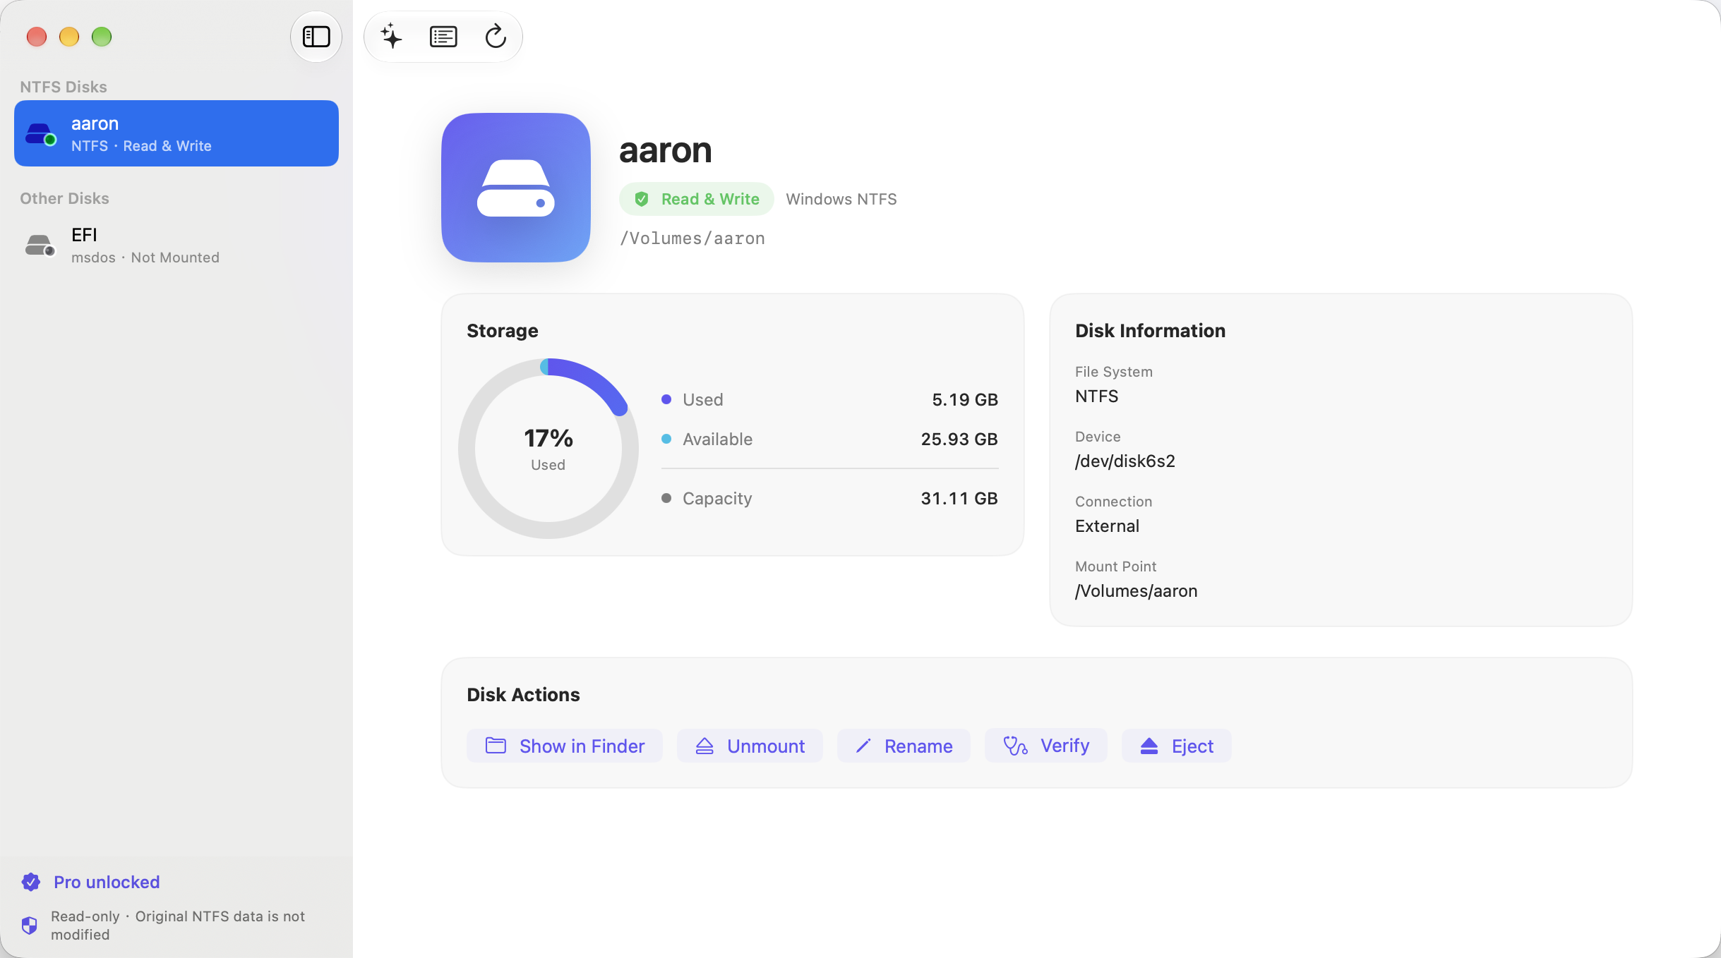Click the large aaron drive icon
This screenshot has width=1721, height=958.
[x=516, y=188]
